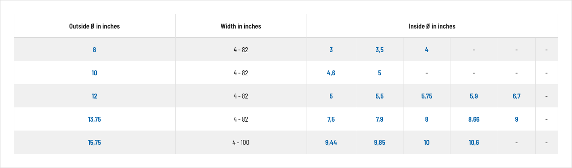
Task: Click the Width in inches header
Action: pos(241,26)
